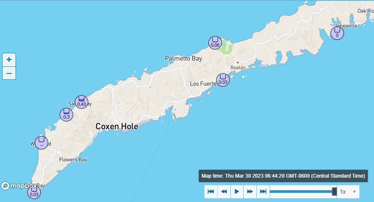Click the Palmetto Bay map label
Screen dimensions: 374x202
tap(183, 58)
